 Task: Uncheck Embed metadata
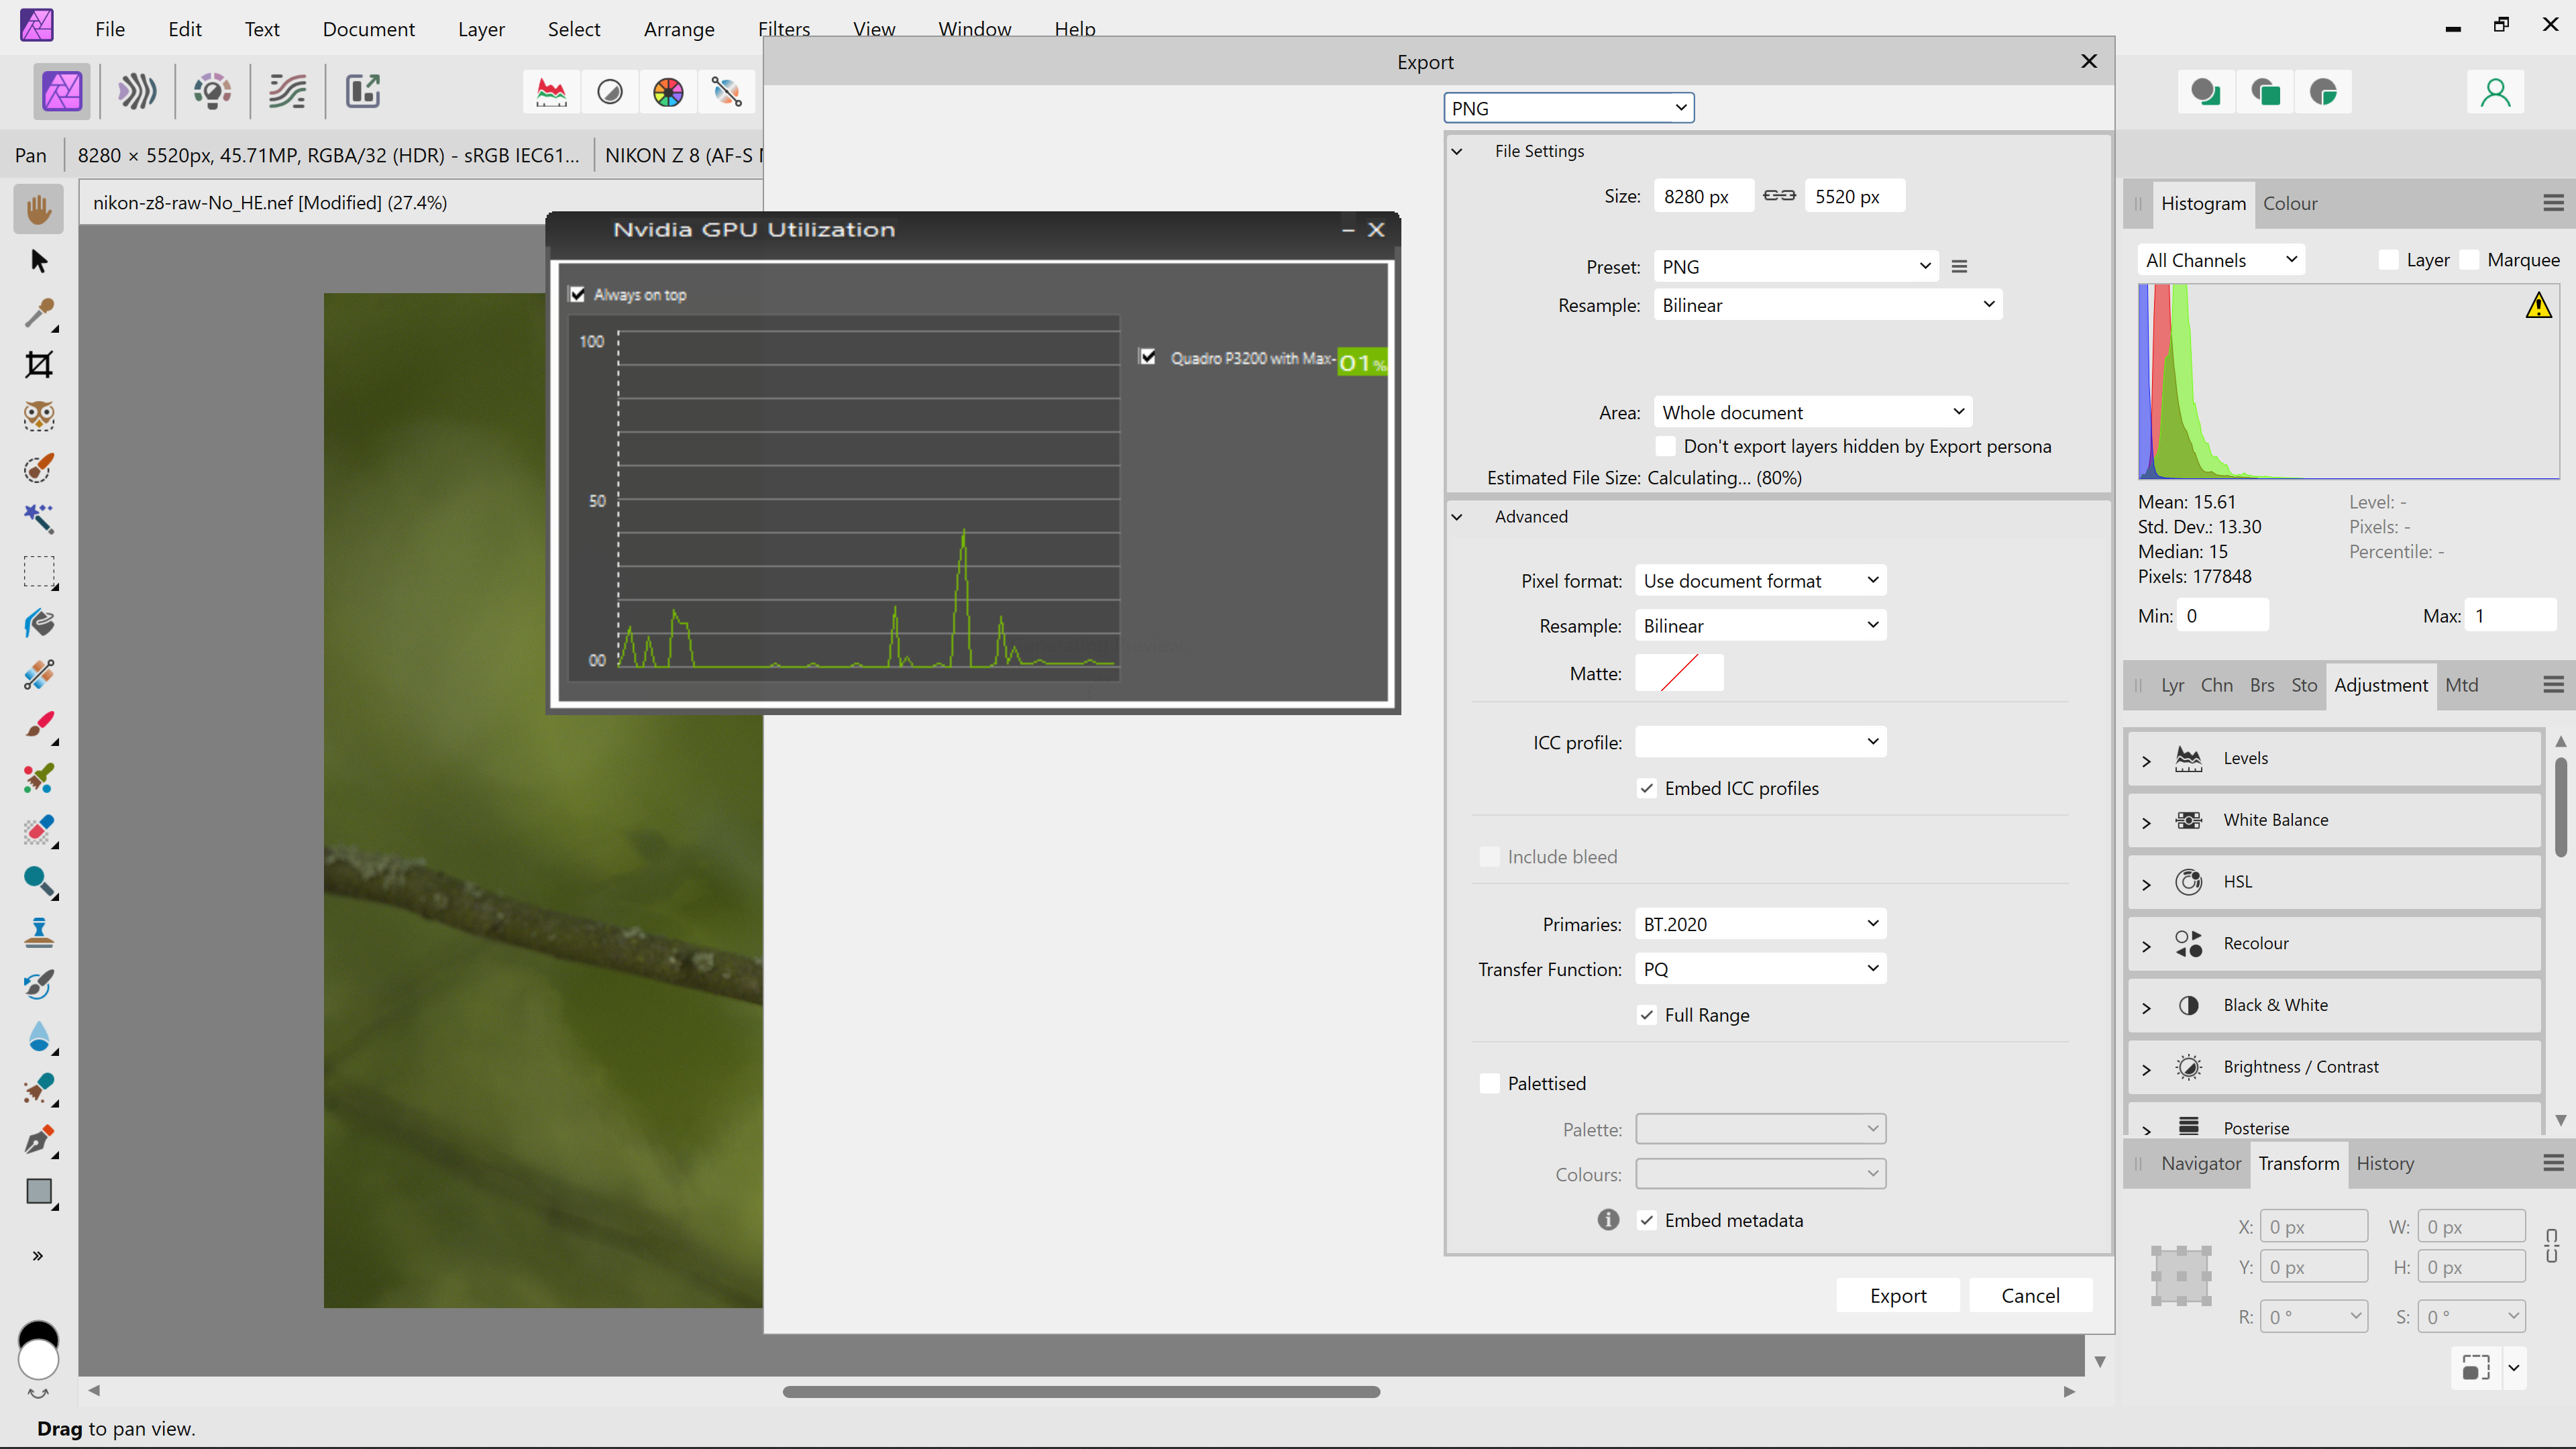pyautogui.click(x=1646, y=1220)
